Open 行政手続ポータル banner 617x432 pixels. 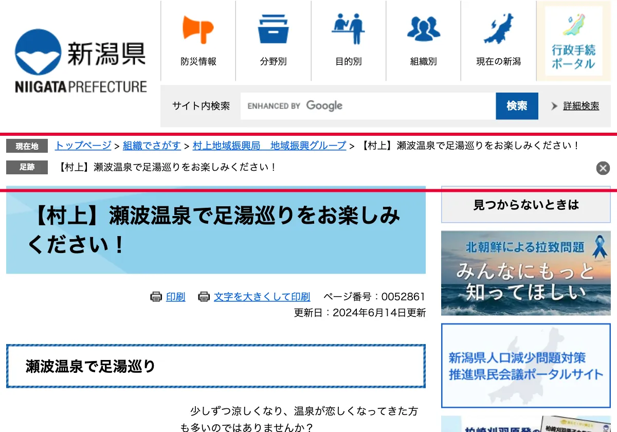click(x=573, y=41)
